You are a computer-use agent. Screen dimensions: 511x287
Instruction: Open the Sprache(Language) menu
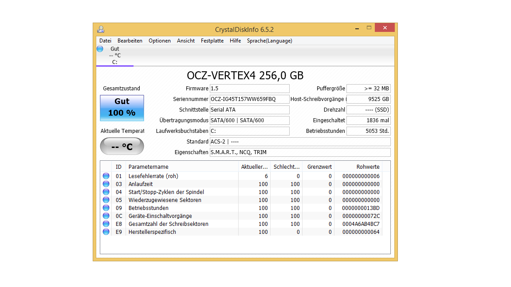click(x=270, y=41)
